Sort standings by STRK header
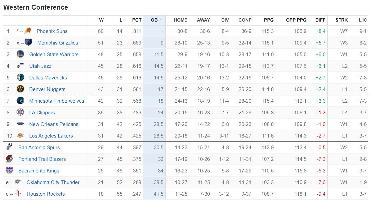372x203 pixels. point(342,20)
